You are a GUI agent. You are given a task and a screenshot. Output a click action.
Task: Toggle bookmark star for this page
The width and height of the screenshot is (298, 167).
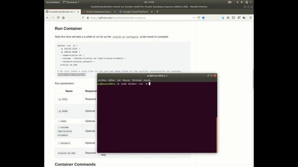[x=203, y=18]
